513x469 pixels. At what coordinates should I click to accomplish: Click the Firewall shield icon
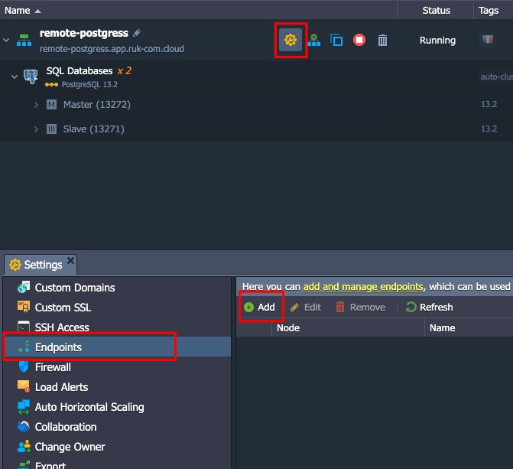click(x=24, y=366)
